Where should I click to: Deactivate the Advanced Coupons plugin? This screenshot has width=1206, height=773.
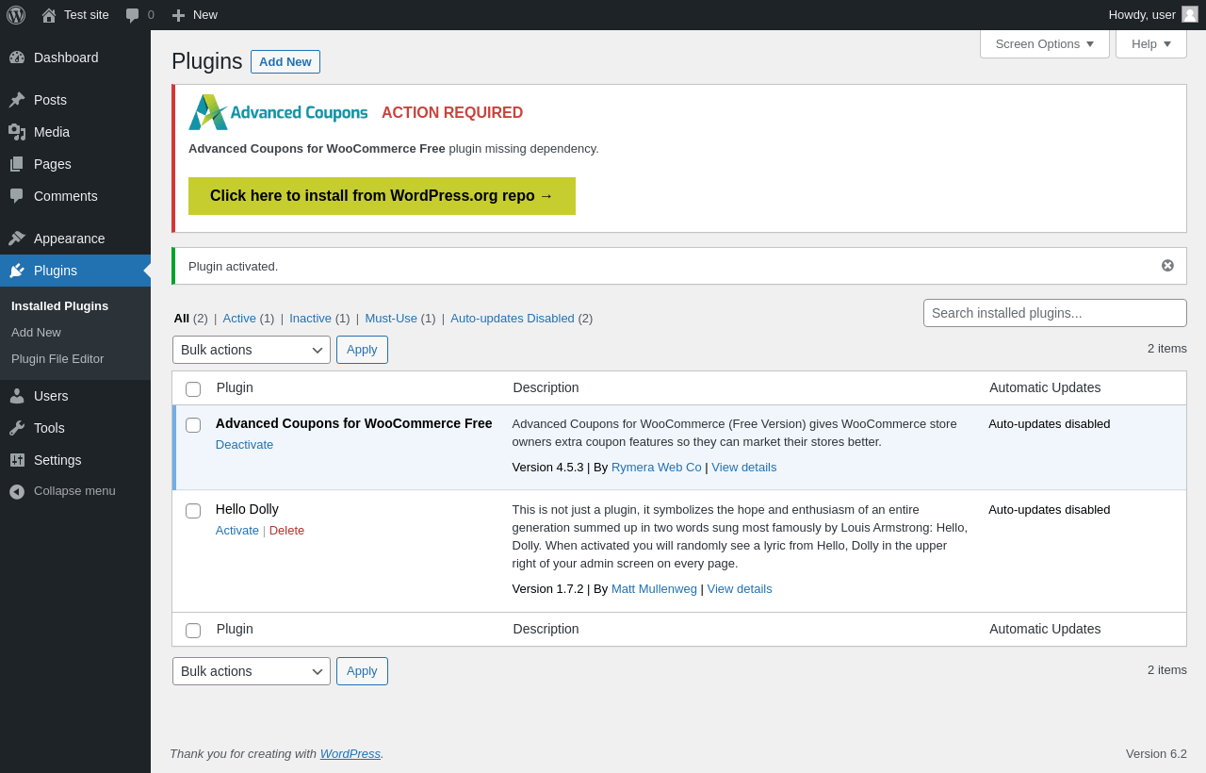[244, 445]
